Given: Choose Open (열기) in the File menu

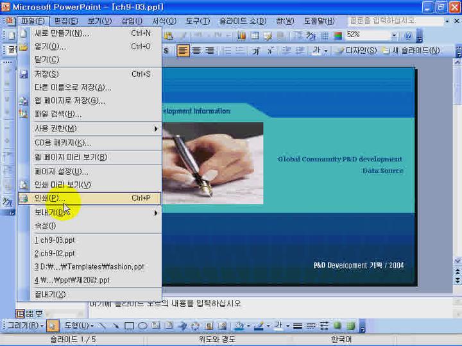Looking at the screenshot, I should click(89, 47).
